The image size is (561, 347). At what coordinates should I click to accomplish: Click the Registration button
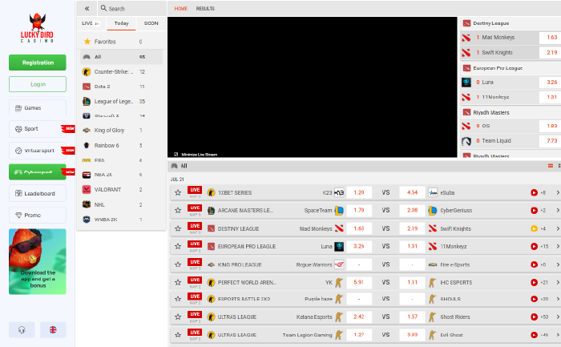[38, 63]
